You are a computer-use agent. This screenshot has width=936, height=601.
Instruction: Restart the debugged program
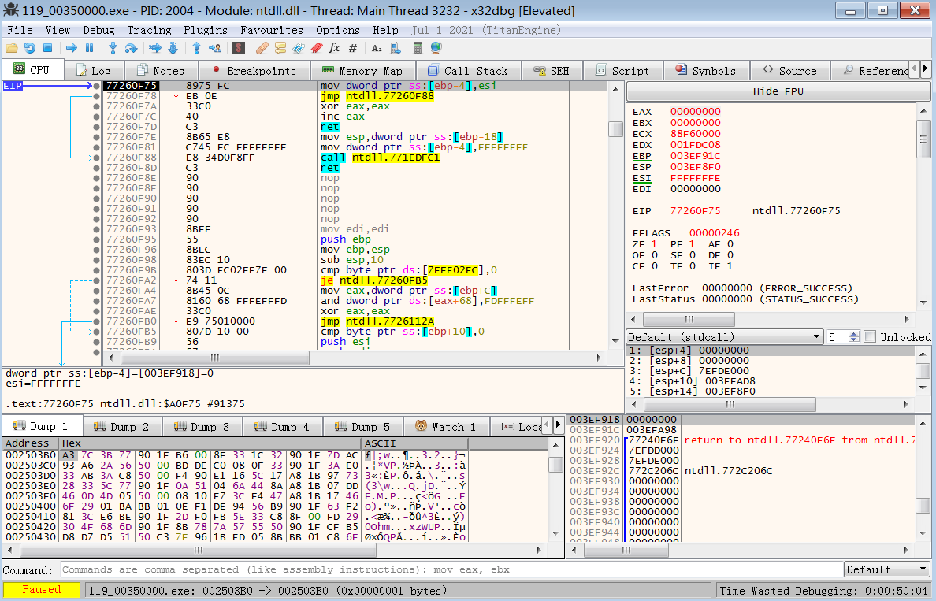point(30,48)
